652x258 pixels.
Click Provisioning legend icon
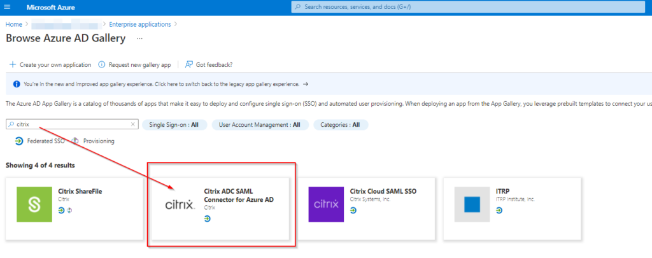[x=75, y=141]
